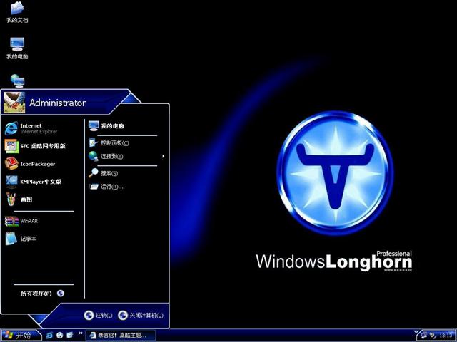Image resolution: width=457 pixels, height=342 pixels.
Task: Expand hidden tray icons chevron
Action: pos(417,332)
